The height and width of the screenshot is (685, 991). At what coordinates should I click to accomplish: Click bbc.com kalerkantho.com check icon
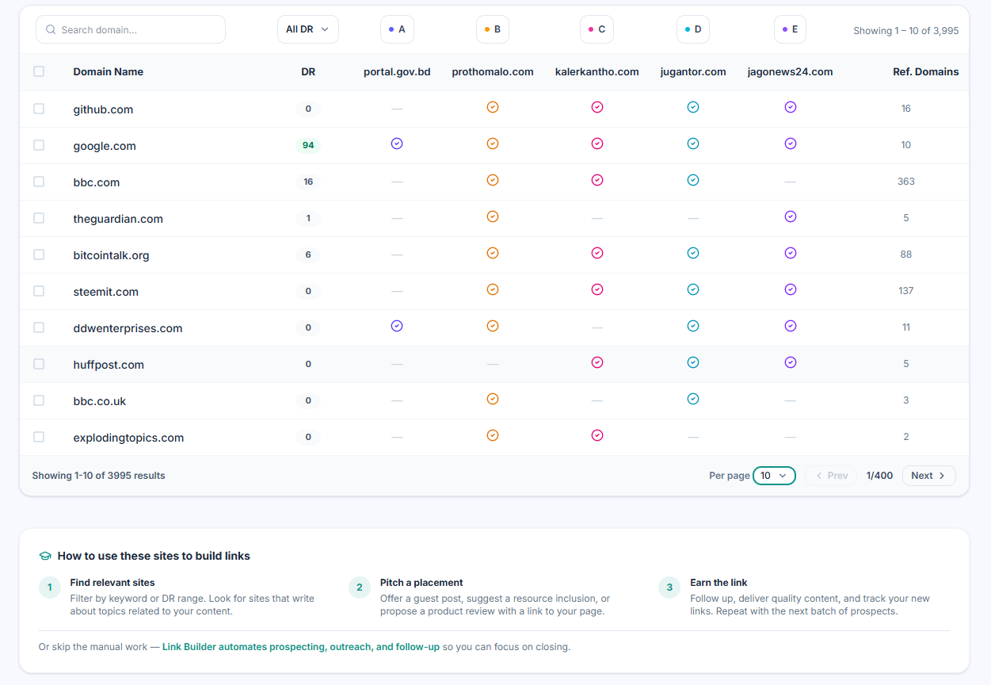tap(597, 180)
